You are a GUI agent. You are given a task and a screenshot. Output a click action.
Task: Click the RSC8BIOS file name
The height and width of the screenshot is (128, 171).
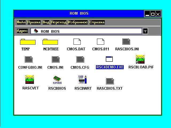[57, 88]
